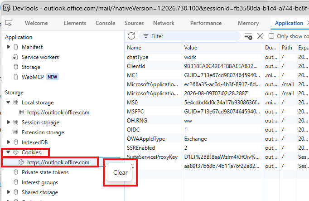Viewport: 309px width, 201px height.
Task: Select the Application tab
Action: [x=289, y=23]
